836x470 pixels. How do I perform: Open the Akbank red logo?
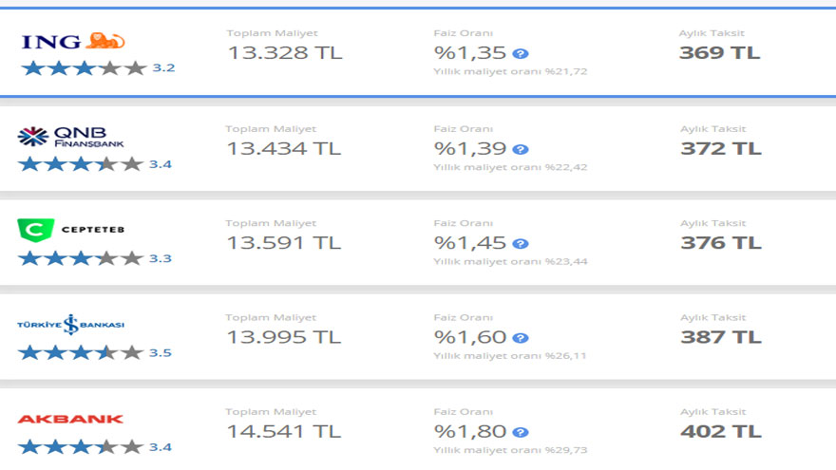[70, 420]
